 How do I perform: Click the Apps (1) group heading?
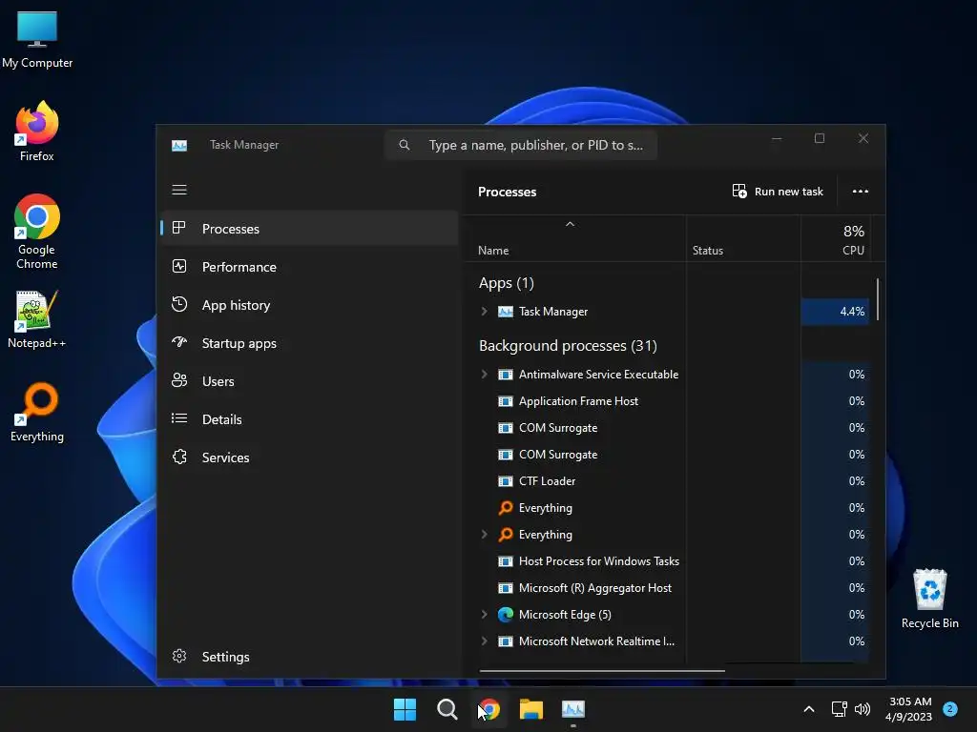coord(506,283)
